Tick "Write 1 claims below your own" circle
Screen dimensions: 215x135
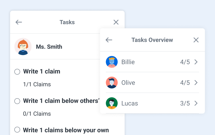click(x=17, y=130)
